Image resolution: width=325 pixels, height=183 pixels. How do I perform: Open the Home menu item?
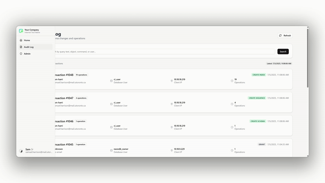tap(27, 40)
